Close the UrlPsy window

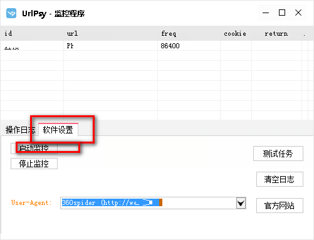298,13
